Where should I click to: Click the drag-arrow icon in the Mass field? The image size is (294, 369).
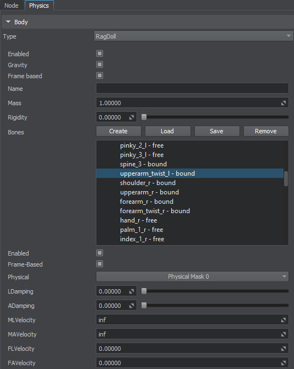tap(284, 103)
